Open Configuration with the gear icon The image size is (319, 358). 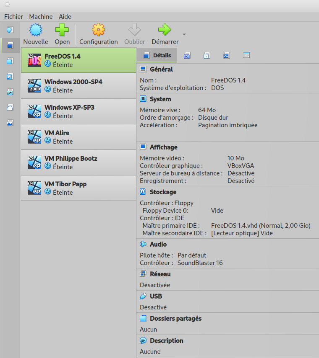point(98,30)
